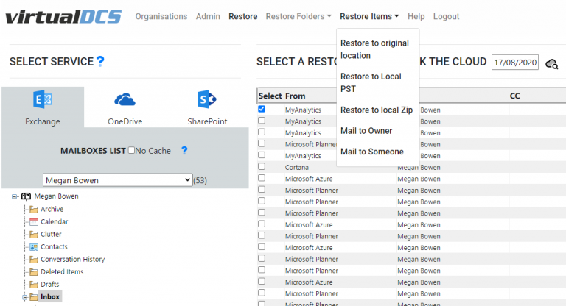Click the Deleted Items folder icon
This screenshot has width=566, height=306.
click(x=34, y=272)
